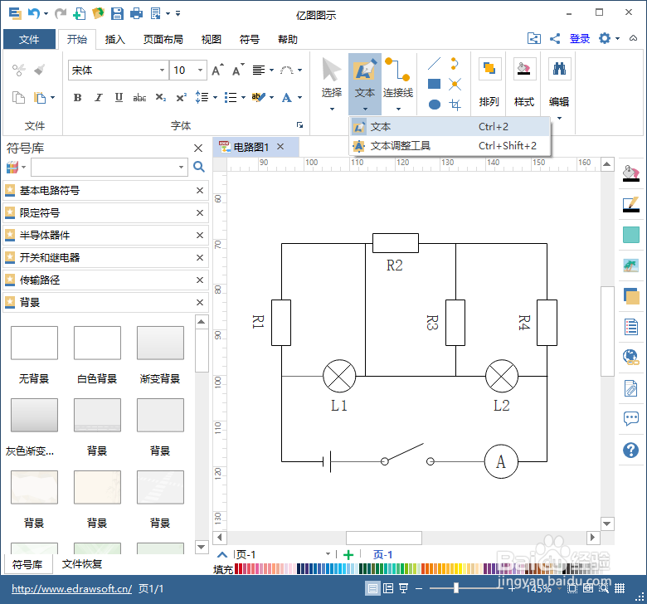
Task: Open the Style (样式) tool
Action: [524, 83]
